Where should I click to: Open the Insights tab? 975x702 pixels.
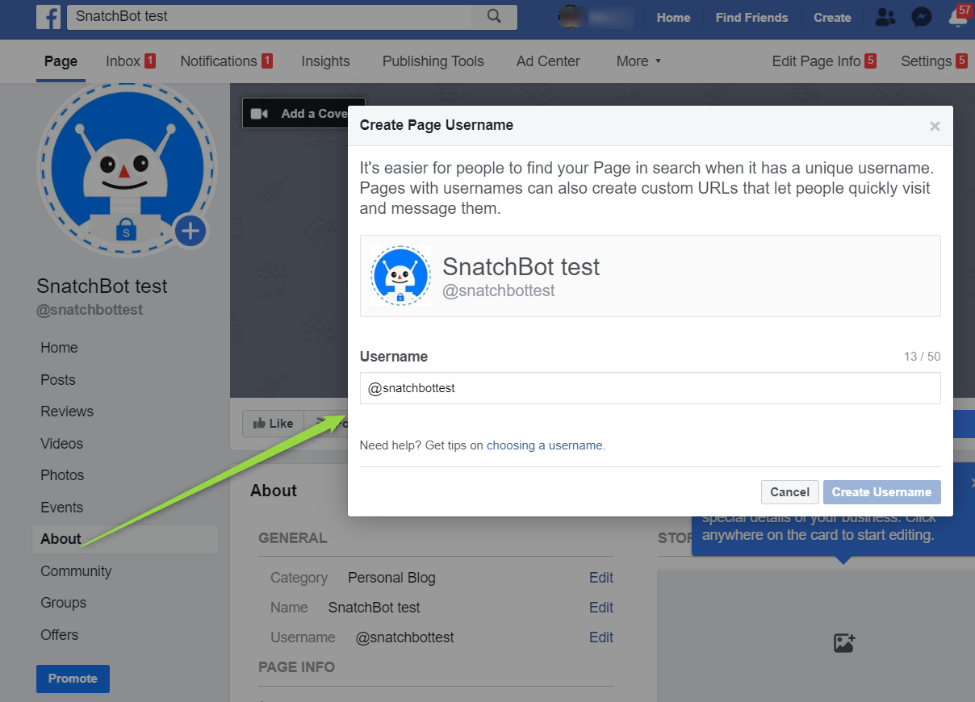(x=325, y=61)
